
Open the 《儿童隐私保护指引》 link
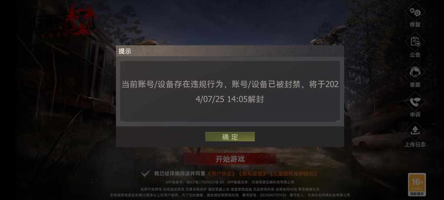[293, 174]
